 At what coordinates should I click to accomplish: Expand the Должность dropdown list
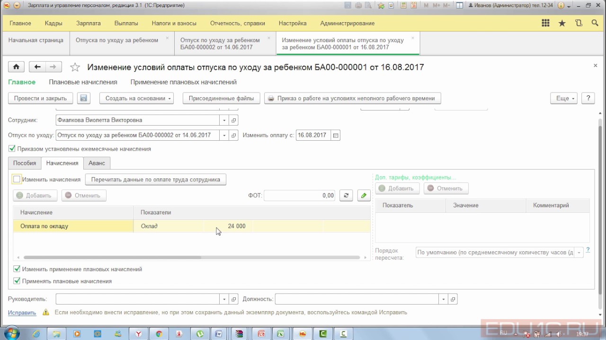pyautogui.click(x=443, y=299)
